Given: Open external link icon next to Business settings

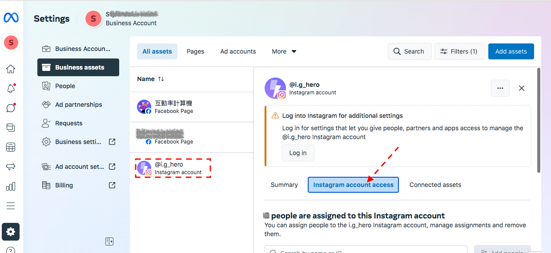Looking at the screenshot, I should 112,142.
